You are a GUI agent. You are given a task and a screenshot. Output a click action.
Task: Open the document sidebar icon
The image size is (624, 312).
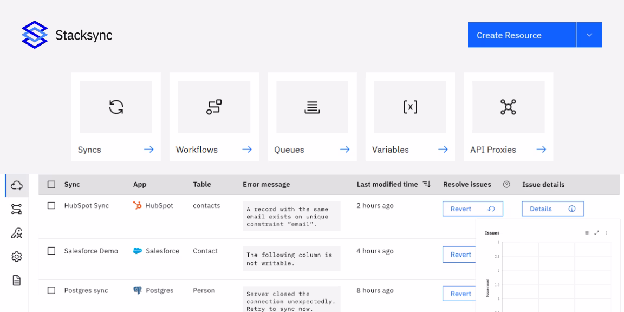[x=17, y=281]
